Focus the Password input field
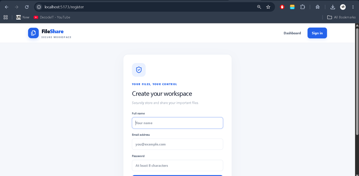This screenshot has height=176, width=359. tap(177, 166)
